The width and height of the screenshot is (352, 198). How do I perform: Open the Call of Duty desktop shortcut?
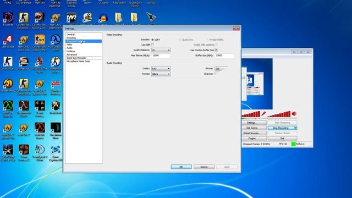8,153
